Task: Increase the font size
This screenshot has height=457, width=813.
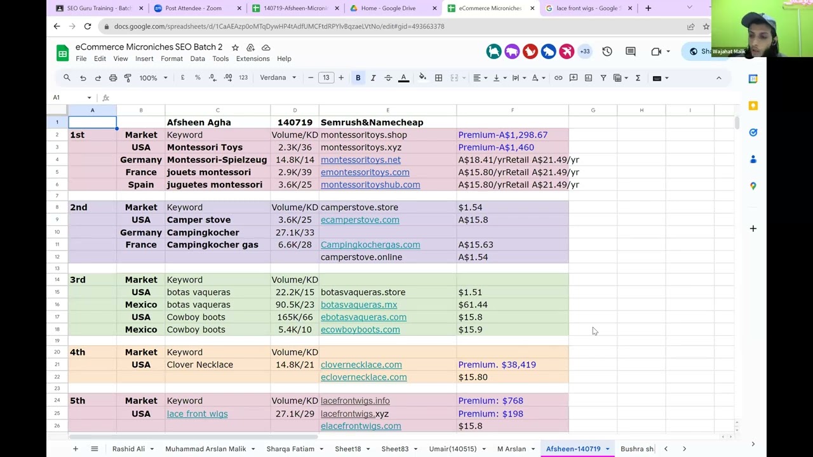Action: coord(341,78)
